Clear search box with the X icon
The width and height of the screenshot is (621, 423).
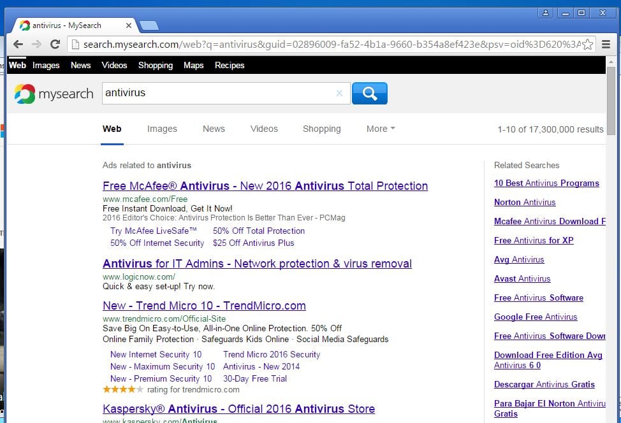point(339,94)
